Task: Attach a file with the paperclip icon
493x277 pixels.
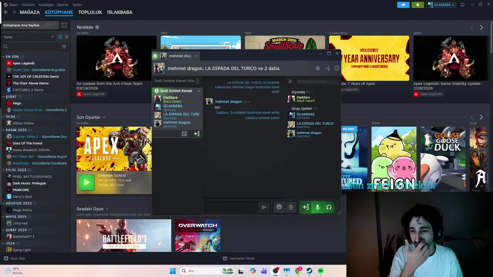Action: tap(291, 207)
